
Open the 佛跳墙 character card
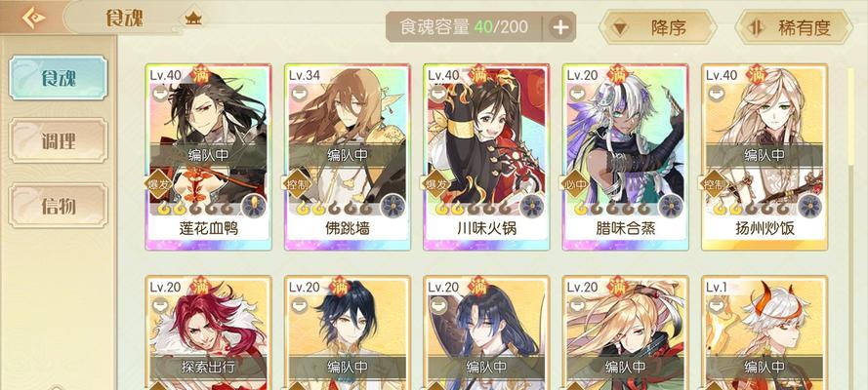click(347, 157)
